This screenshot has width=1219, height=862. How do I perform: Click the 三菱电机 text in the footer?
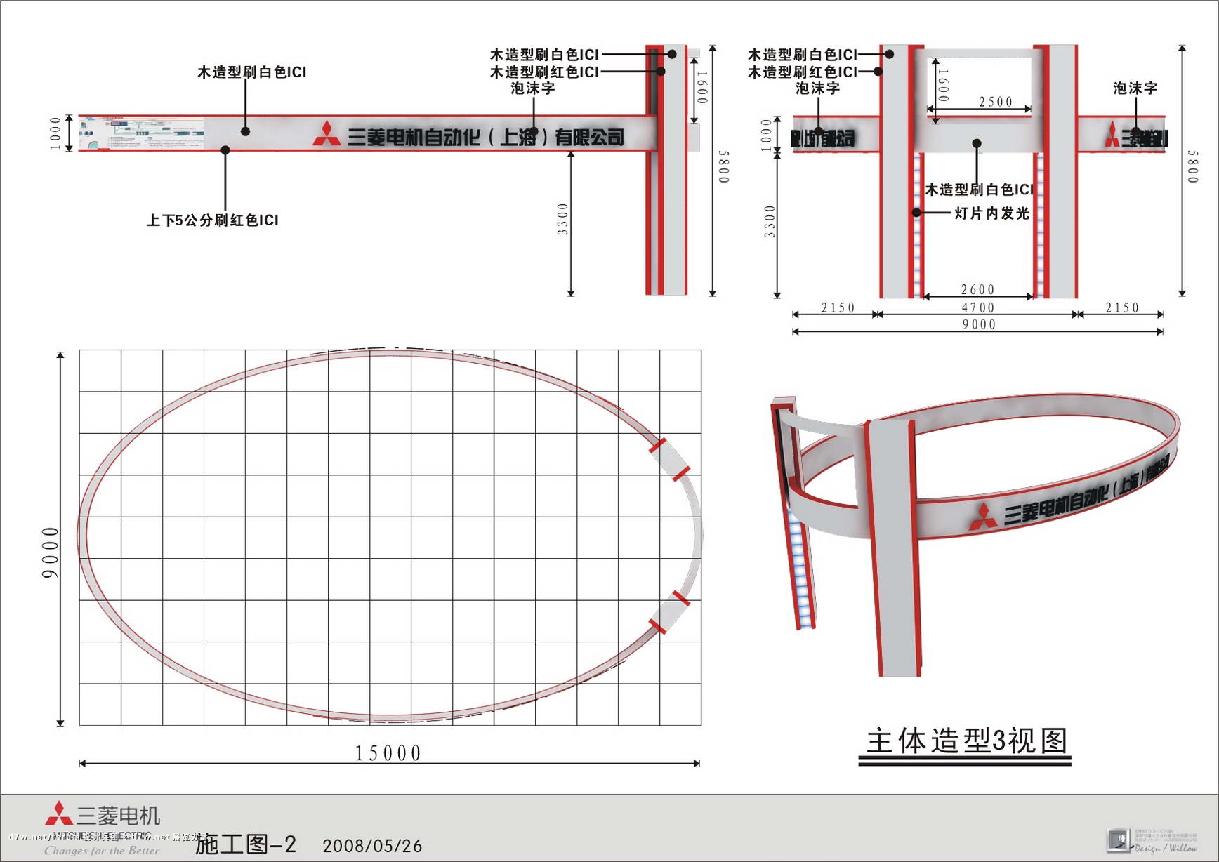pyautogui.click(x=119, y=815)
